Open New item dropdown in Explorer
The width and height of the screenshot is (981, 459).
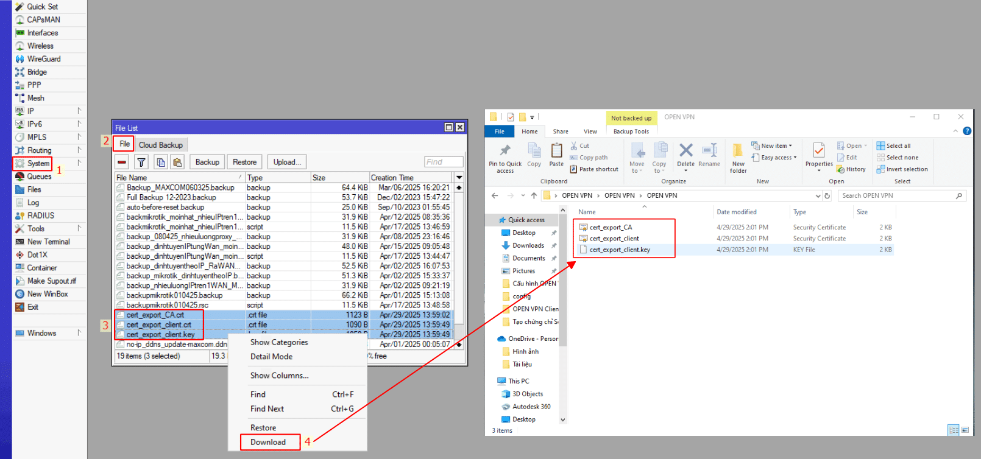click(x=772, y=146)
